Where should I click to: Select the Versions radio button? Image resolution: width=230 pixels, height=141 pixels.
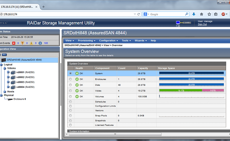pos(70,110)
